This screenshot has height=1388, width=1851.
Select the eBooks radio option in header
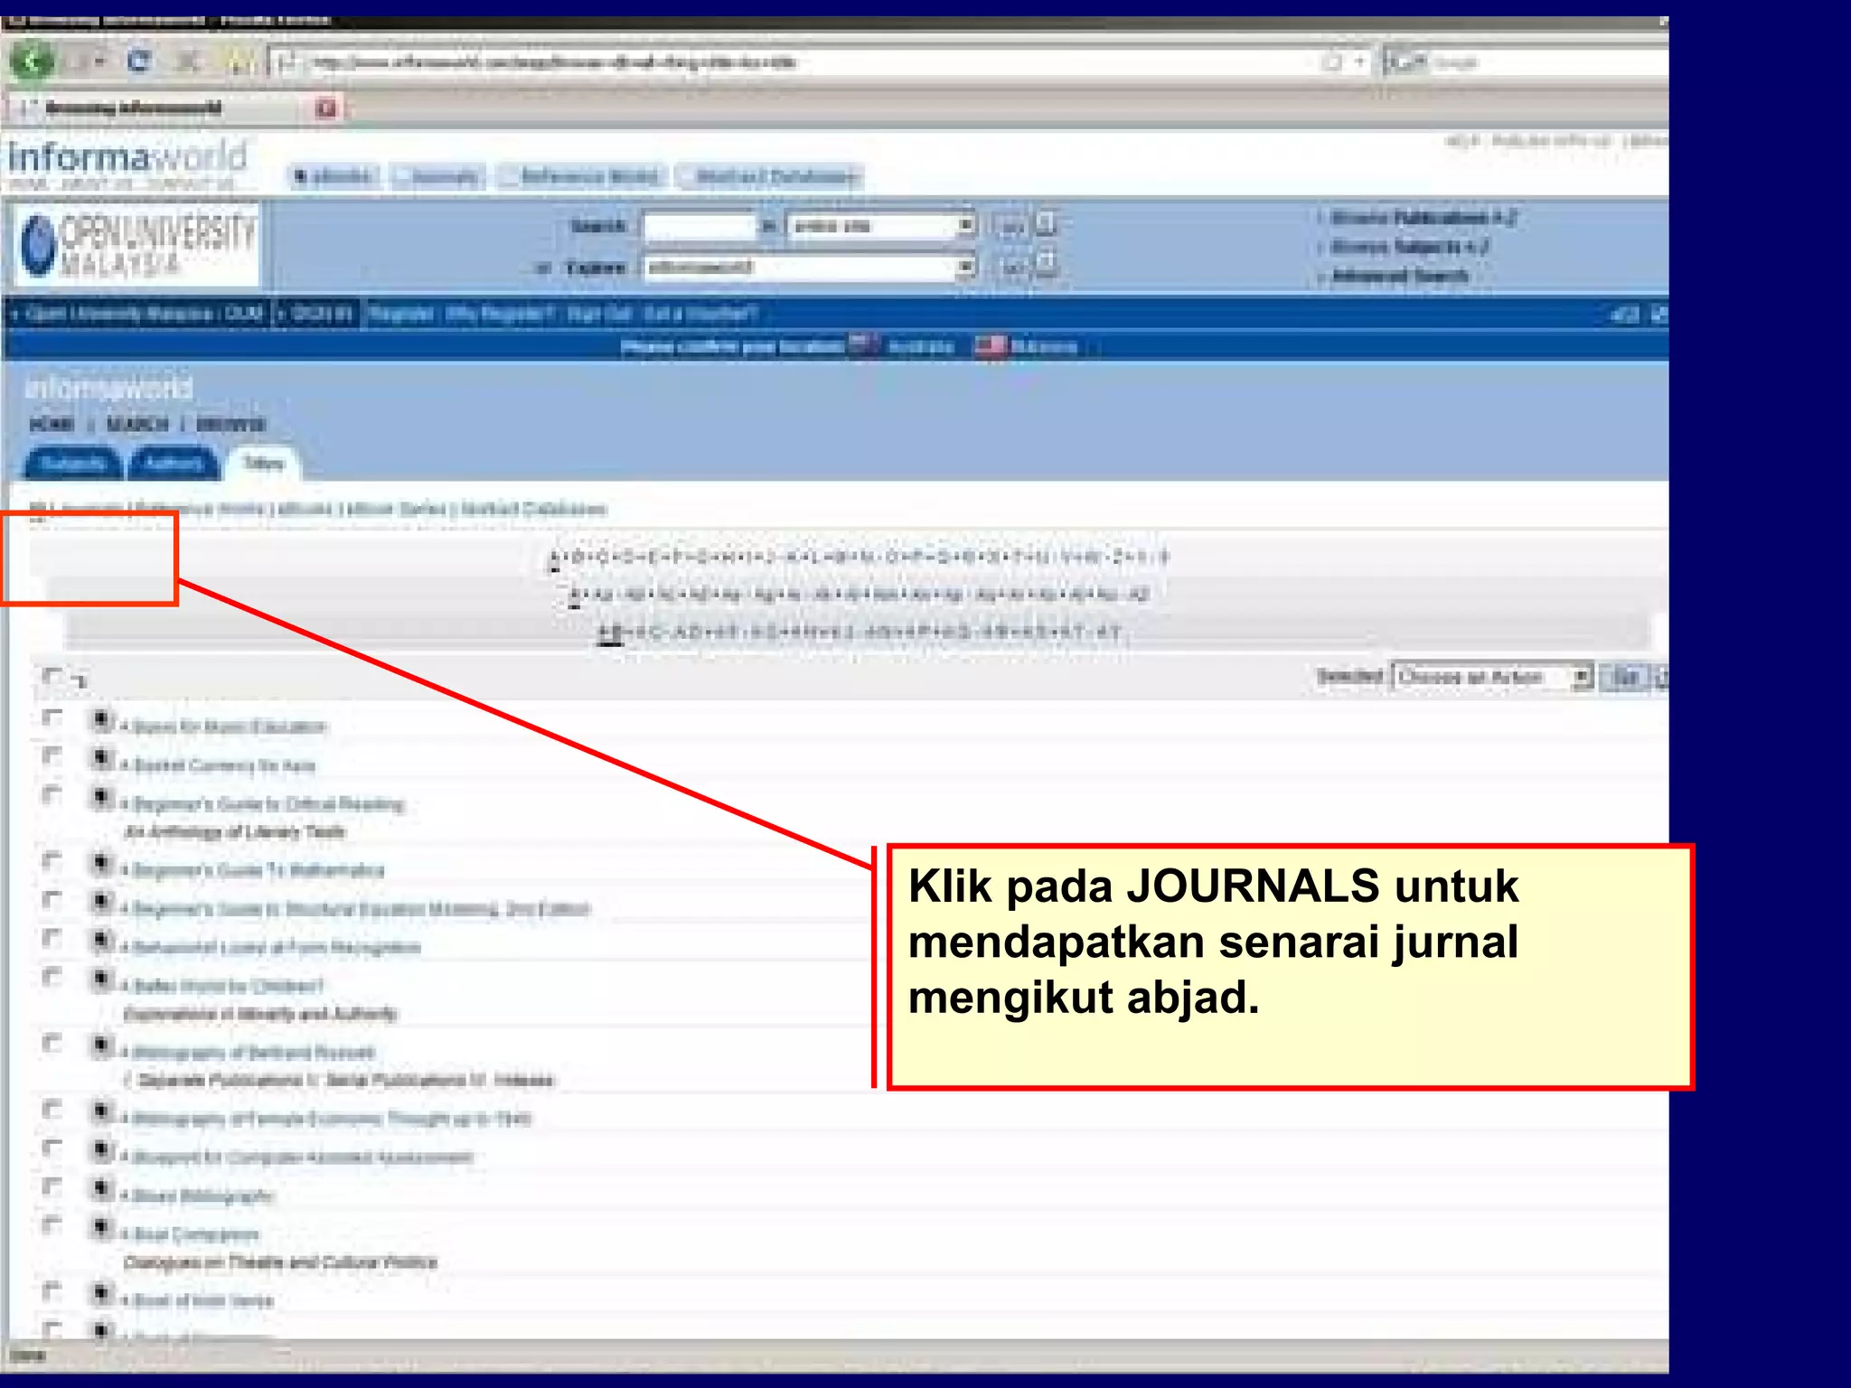click(301, 176)
